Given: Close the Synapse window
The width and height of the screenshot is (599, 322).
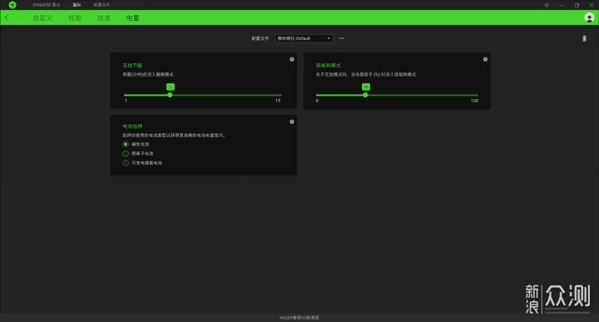Looking at the screenshot, I should (x=592, y=5).
